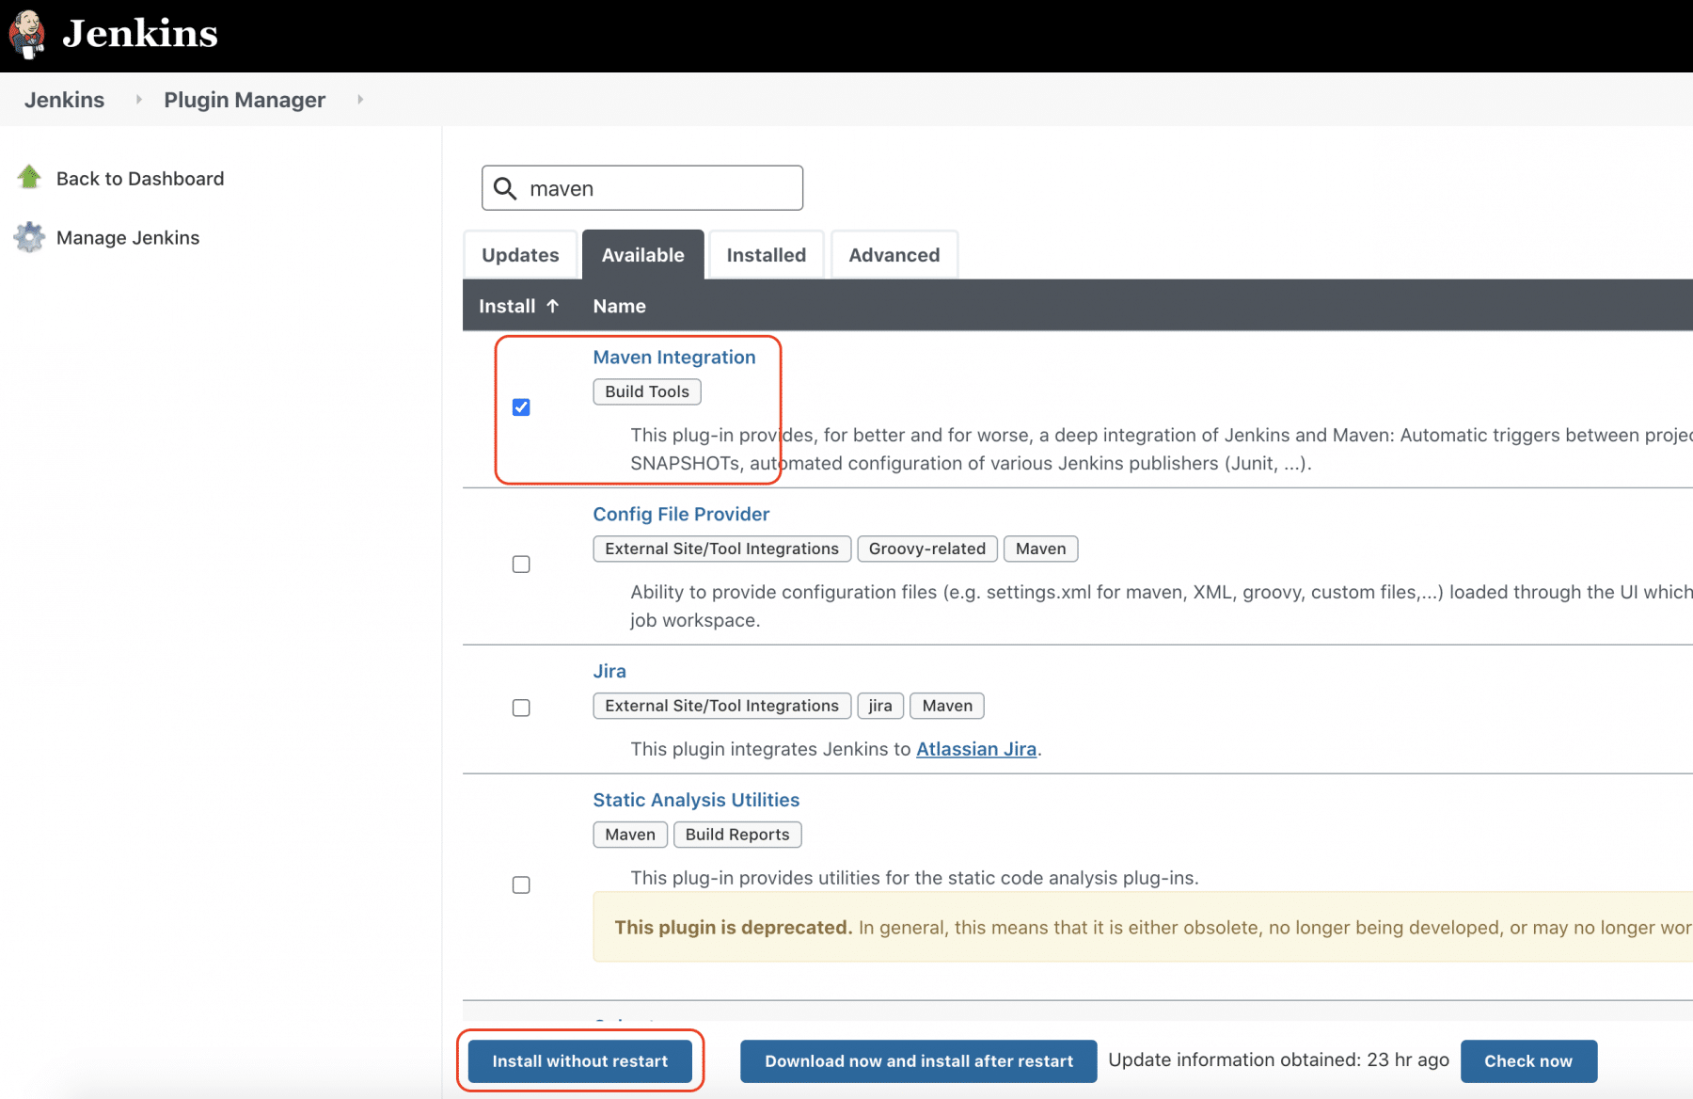
Task: Enable the Static Analysis Utilities checkbox
Action: (521, 884)
